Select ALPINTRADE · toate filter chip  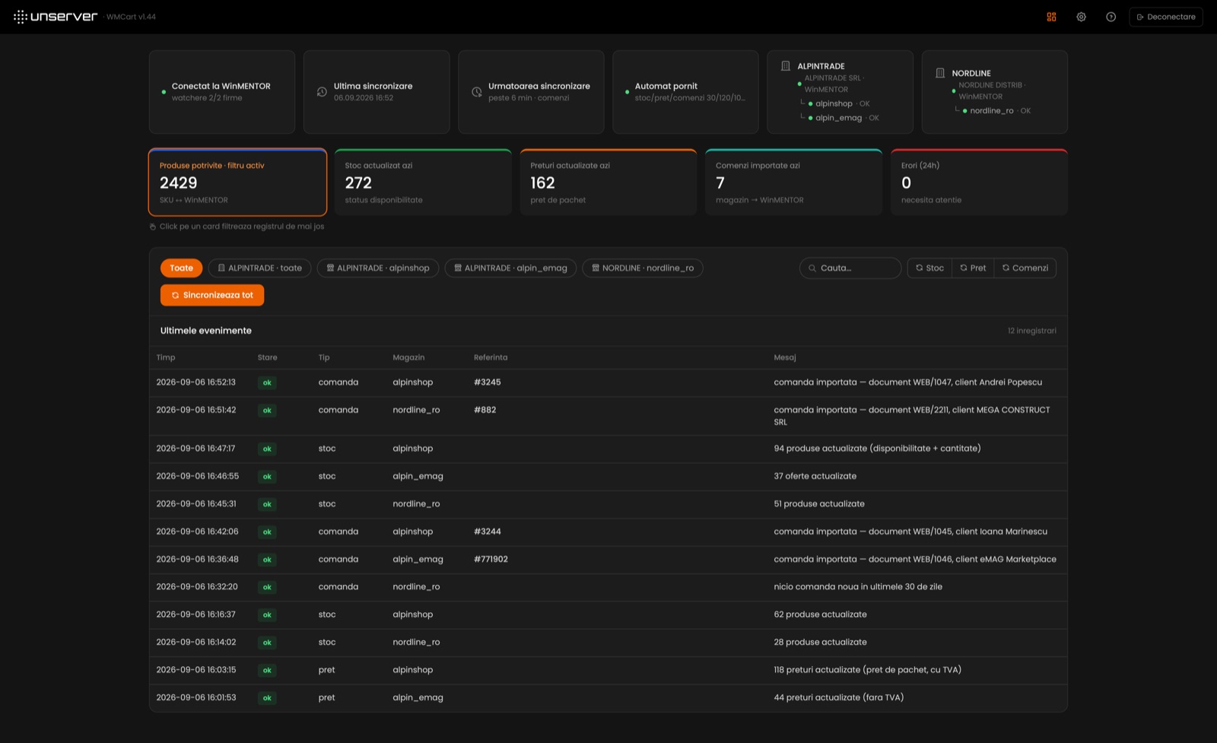tap(259, 268)
